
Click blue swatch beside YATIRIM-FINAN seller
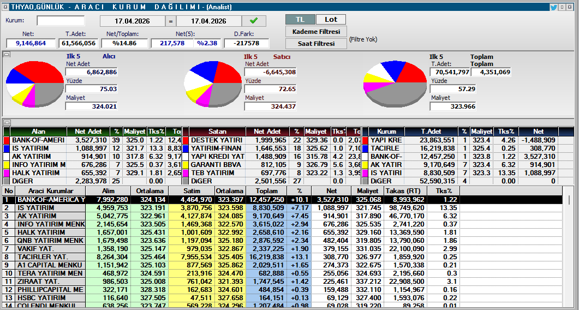(186, 148)
